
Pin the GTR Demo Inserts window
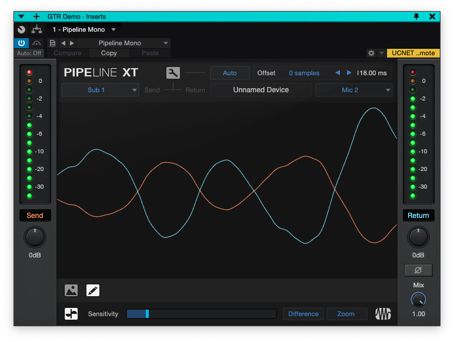416,16
